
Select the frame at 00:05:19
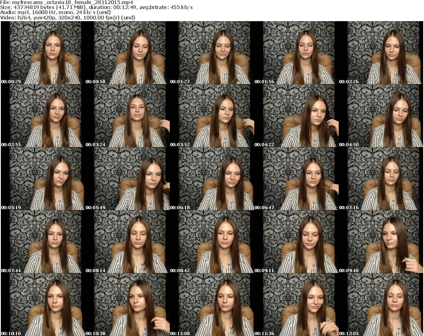(43, 179)
